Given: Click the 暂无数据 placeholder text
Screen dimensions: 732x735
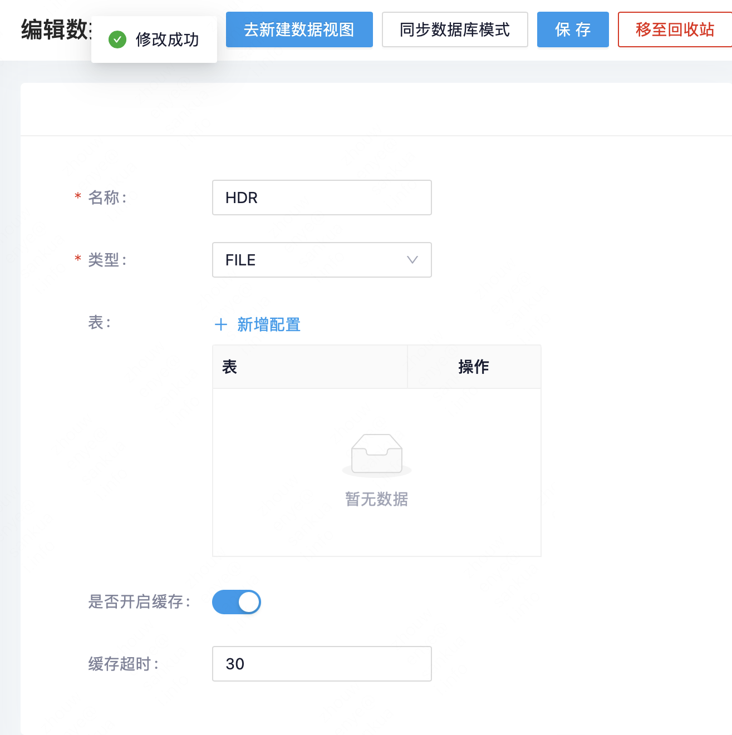Looking at the screenshot, I should (x=376, y=500).
